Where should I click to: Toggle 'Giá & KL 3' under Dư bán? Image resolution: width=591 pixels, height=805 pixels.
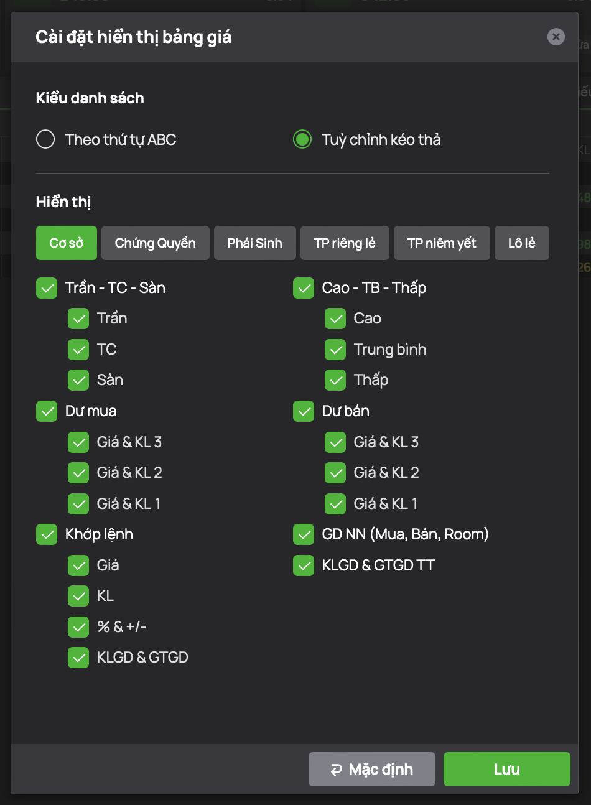pos(335,442)
